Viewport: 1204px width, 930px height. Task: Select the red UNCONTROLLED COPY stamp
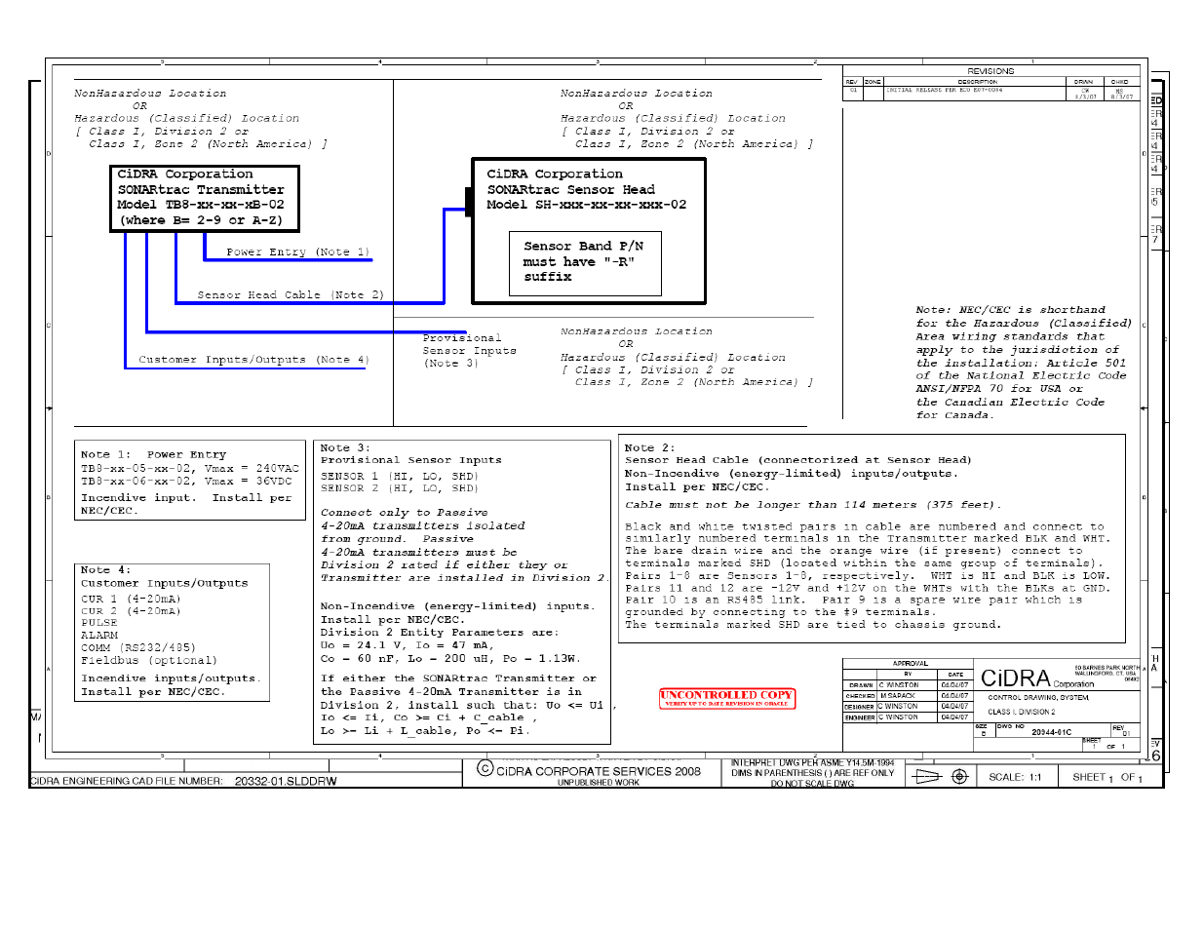click(x=727, y=698)
